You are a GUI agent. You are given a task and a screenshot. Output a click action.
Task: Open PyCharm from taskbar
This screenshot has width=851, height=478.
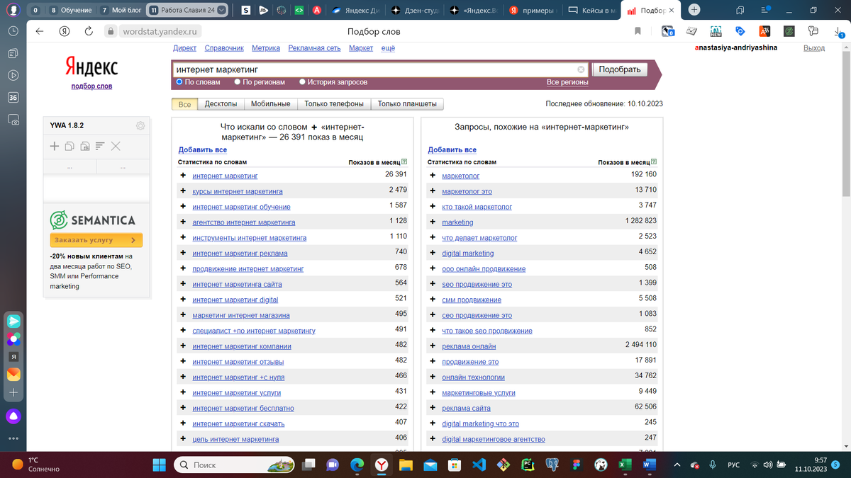coord(527,465)
